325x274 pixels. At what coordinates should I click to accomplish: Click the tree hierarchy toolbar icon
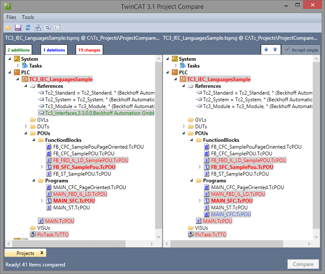(38, 27)
